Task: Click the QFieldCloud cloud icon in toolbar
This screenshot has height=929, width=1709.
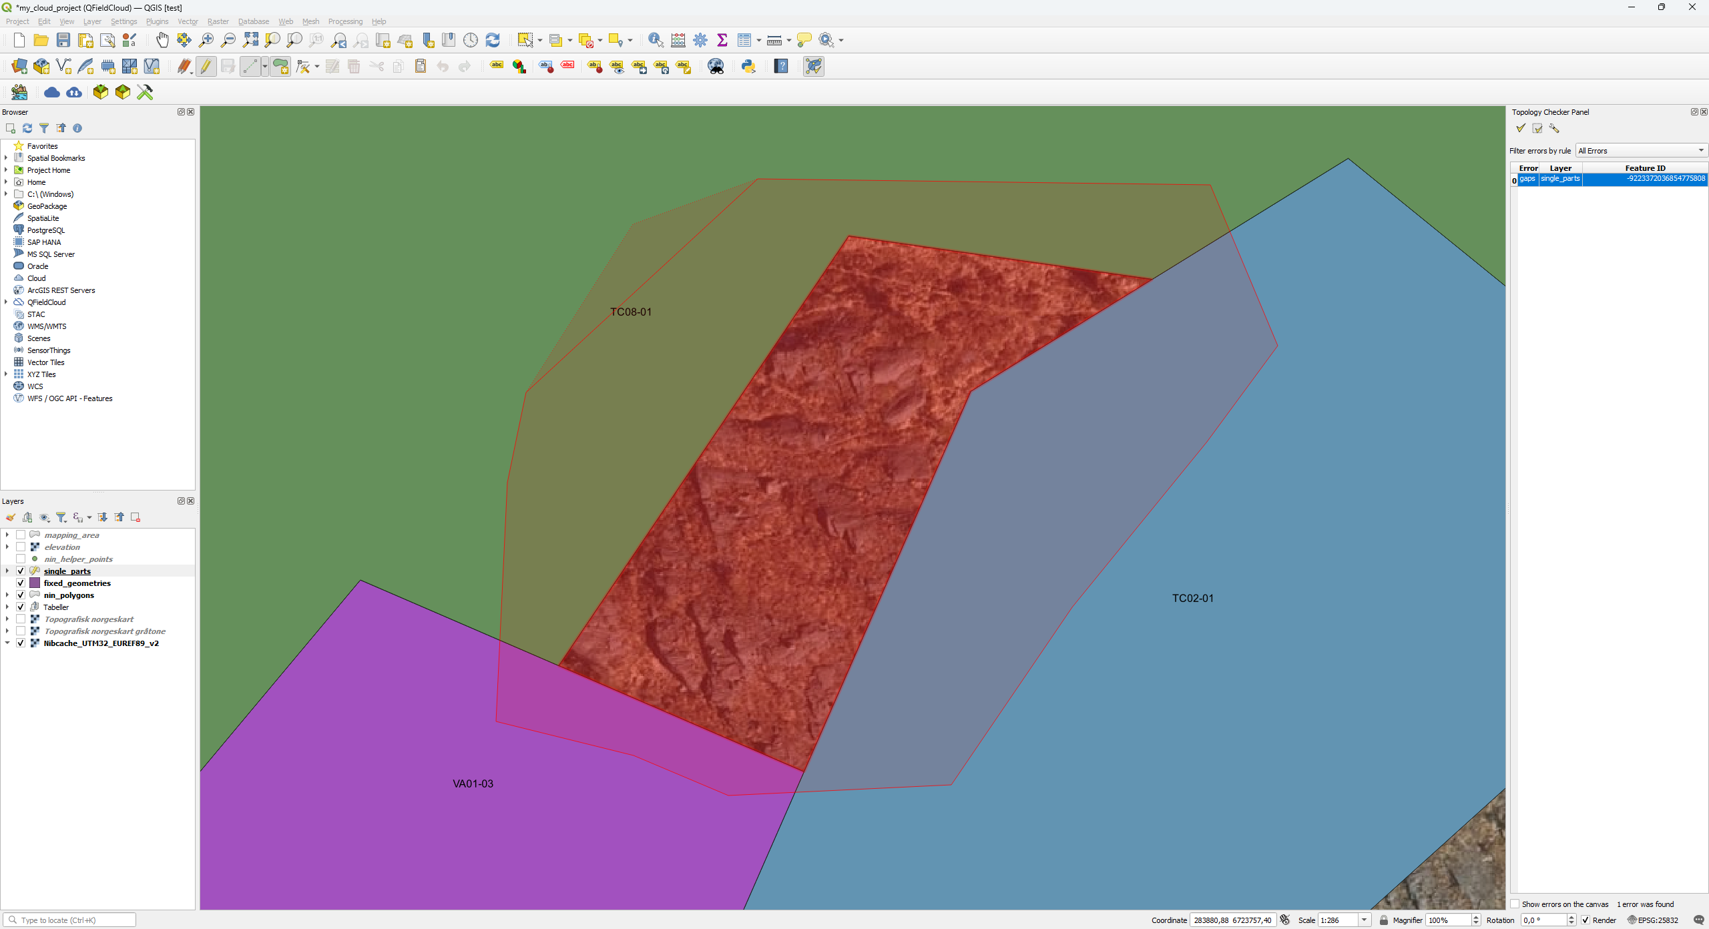Action: point(52,92)
